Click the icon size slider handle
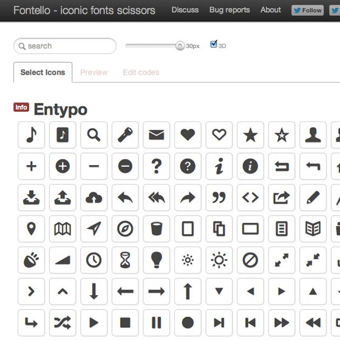Viewport: 340px width, 340px height. coord(180,46)
